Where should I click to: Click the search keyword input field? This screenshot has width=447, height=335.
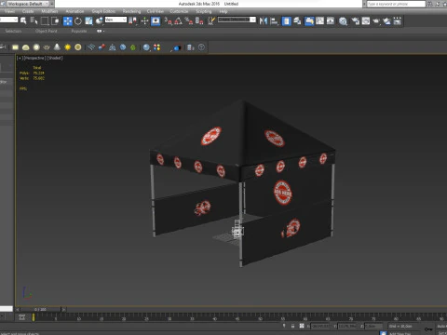click(x=396, y=4)
